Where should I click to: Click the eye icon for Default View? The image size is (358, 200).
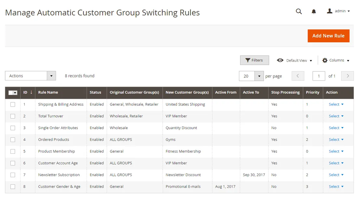pos(280,60)
